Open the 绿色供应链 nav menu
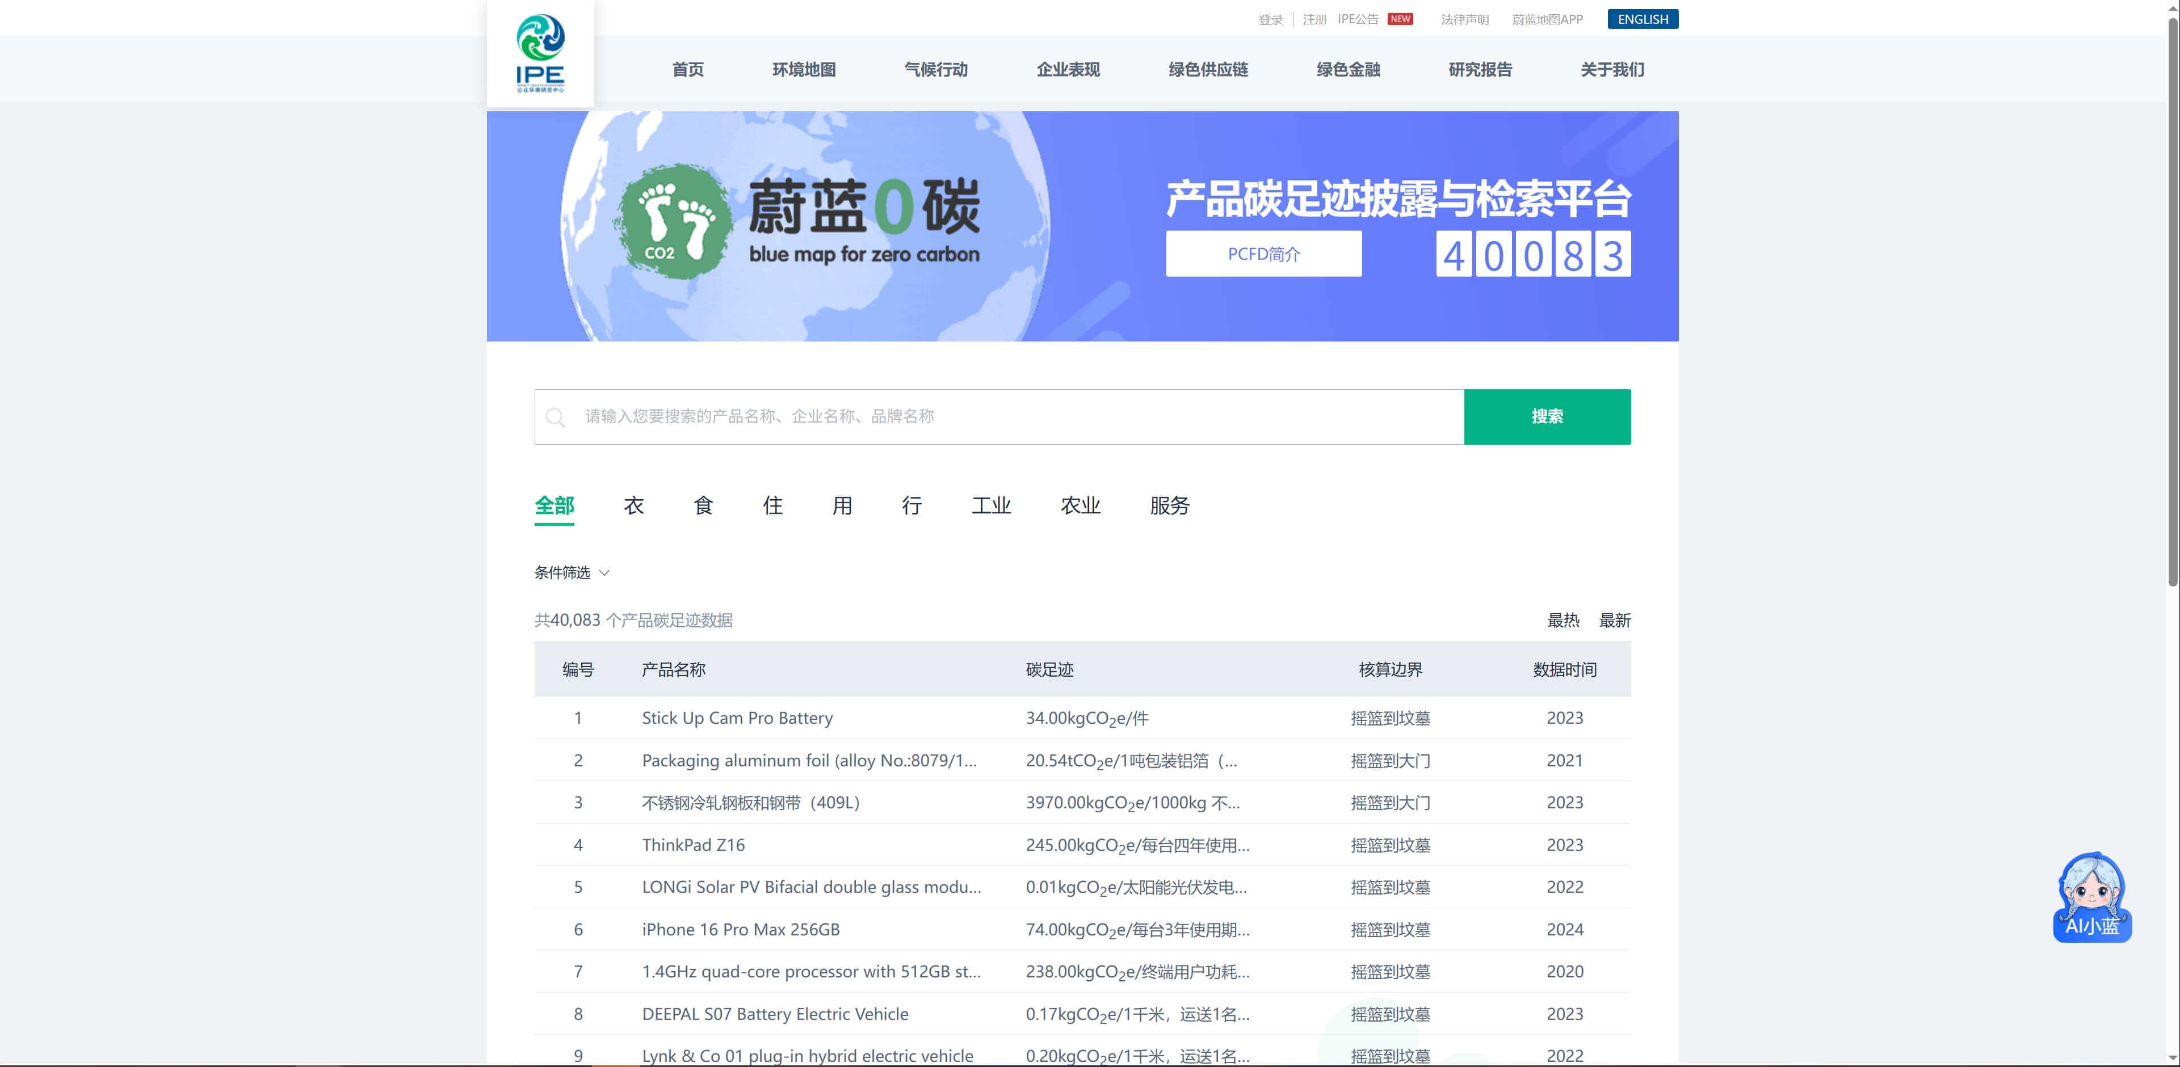2180x1067 pixels. click(1208, 69)
